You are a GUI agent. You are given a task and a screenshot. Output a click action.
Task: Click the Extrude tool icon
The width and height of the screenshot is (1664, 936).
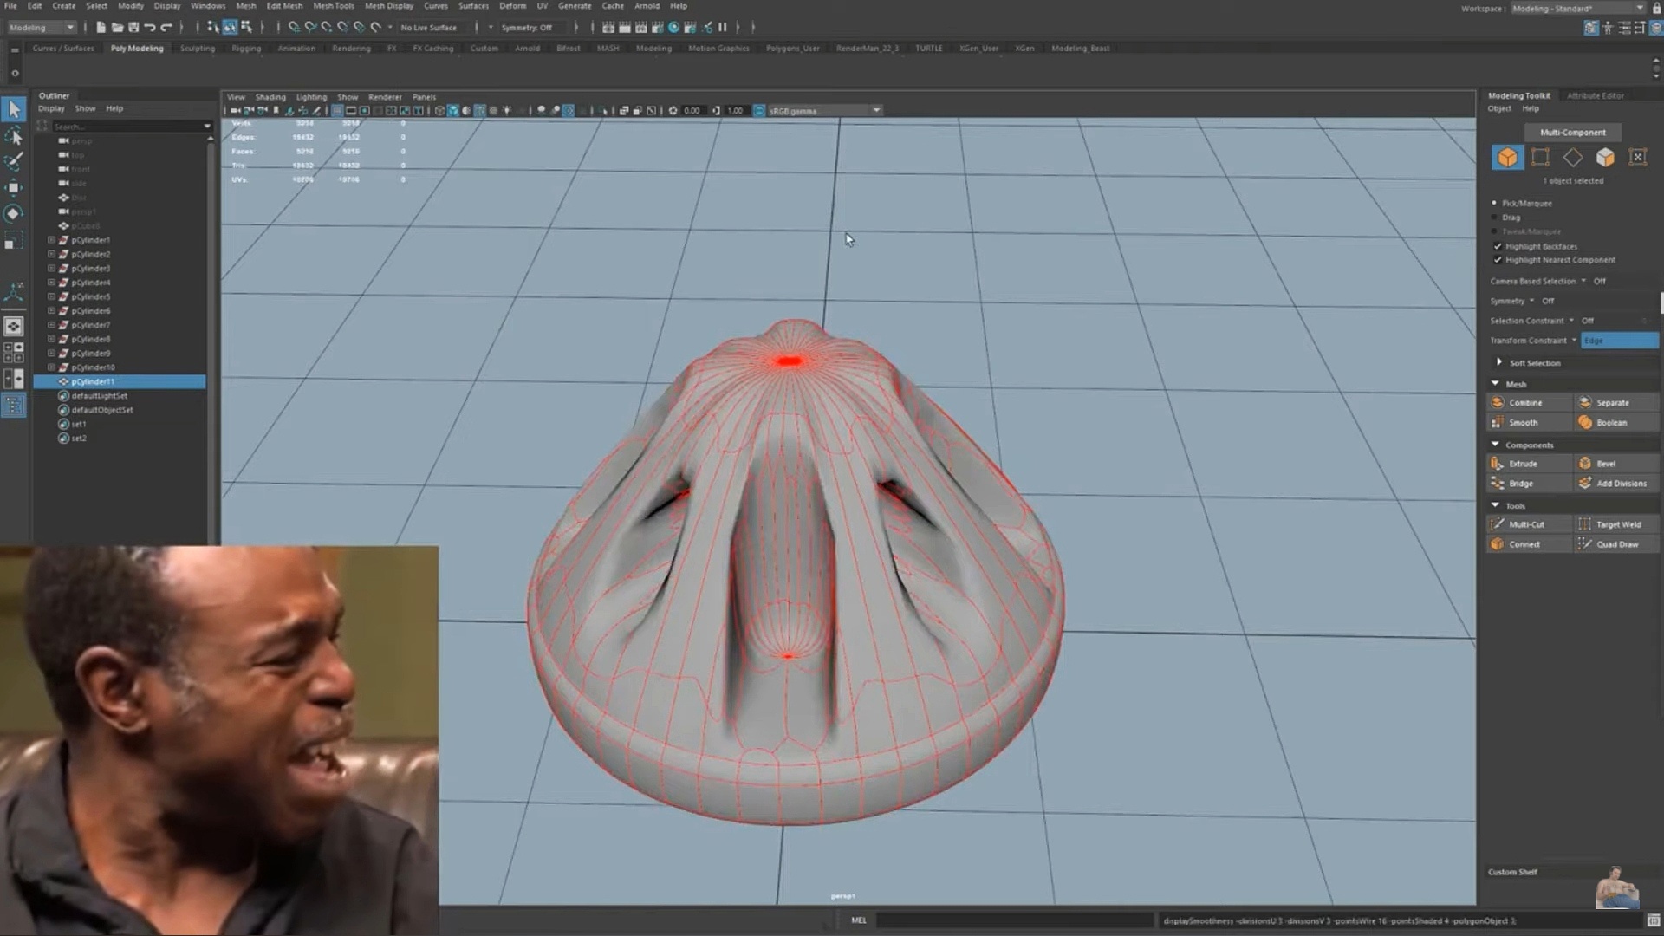point(1498,464)
